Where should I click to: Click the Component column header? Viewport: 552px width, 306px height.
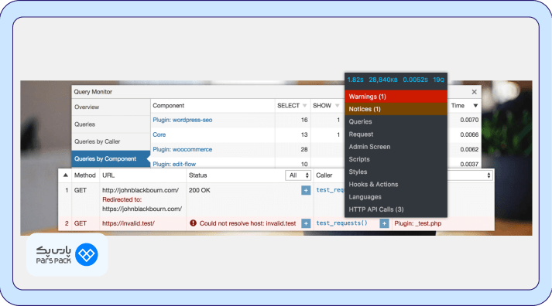[x=168, y=106]
